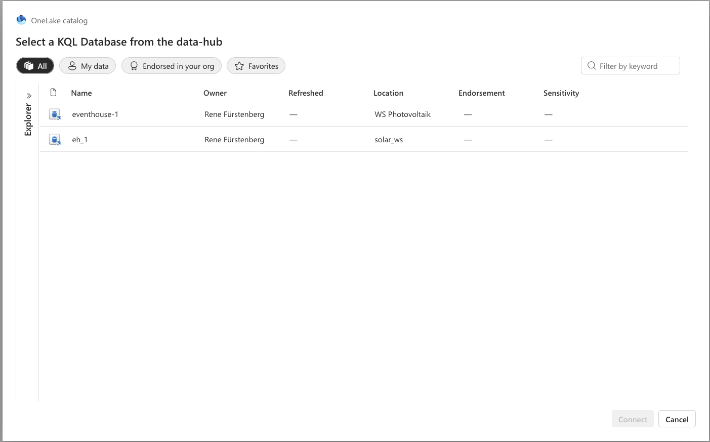The width and height of the screenshot is (710, 442).
Task: Click the file type column header icon
Action: click(x=53, y=93)
